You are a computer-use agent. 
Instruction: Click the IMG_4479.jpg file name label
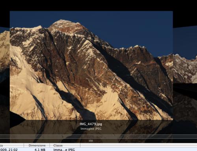[91, 124]
